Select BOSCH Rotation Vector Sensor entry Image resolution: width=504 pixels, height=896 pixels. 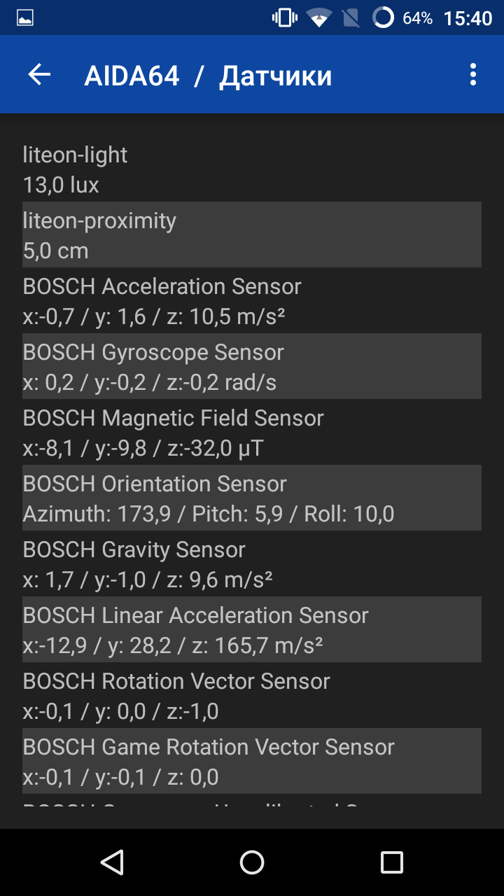(252, 695)
